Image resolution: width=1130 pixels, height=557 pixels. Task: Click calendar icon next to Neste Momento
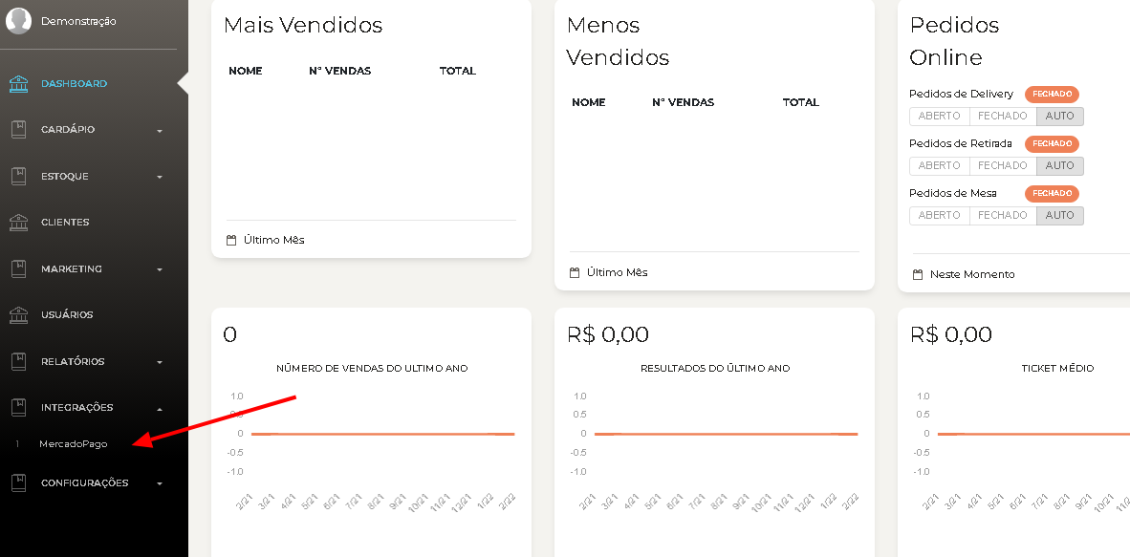tap(918, 274)
